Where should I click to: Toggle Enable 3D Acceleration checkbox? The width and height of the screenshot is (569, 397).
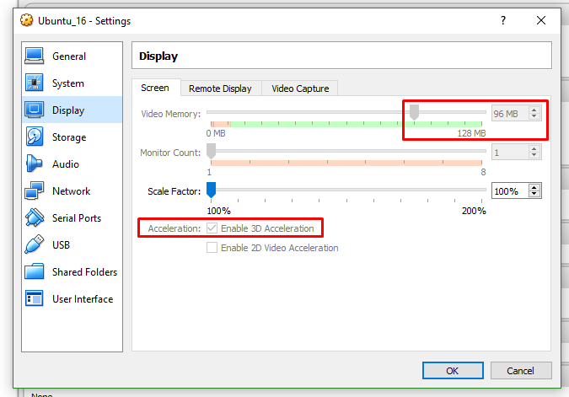point(212,228)
